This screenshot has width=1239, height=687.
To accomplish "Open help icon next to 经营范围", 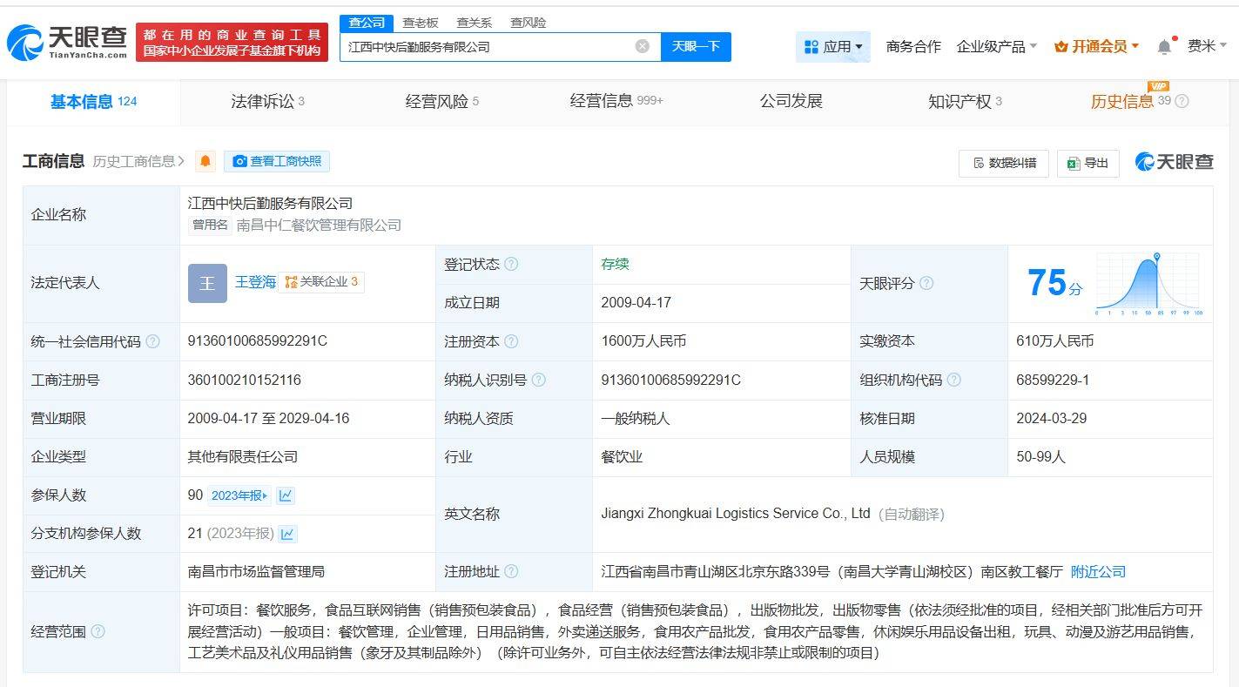I will (x=98, y=631).
